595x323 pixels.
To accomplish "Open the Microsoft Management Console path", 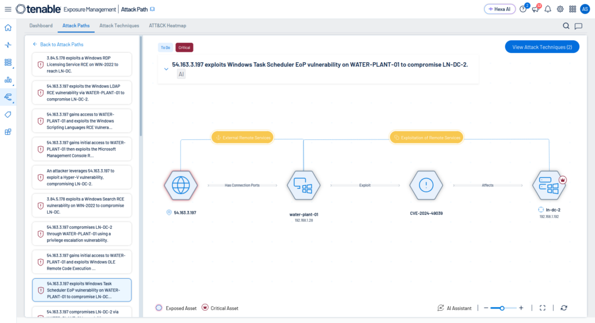I will click(x=82, y=149).
